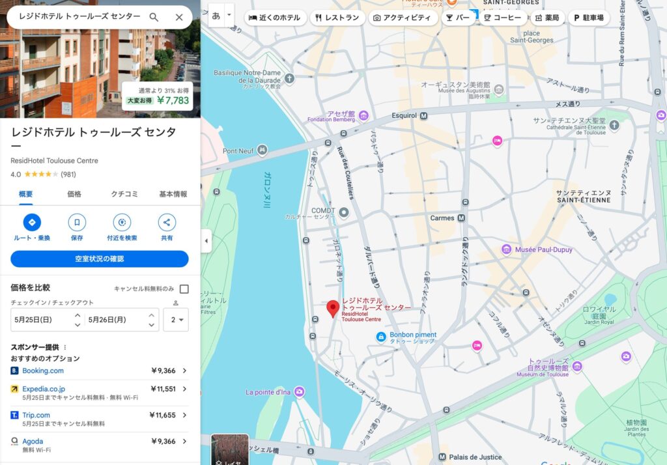The width and height of the screenshot is (667, 465).
Task: Enable キャンセル料無料のみ checkbox
Action: click(x=184, y=289)
